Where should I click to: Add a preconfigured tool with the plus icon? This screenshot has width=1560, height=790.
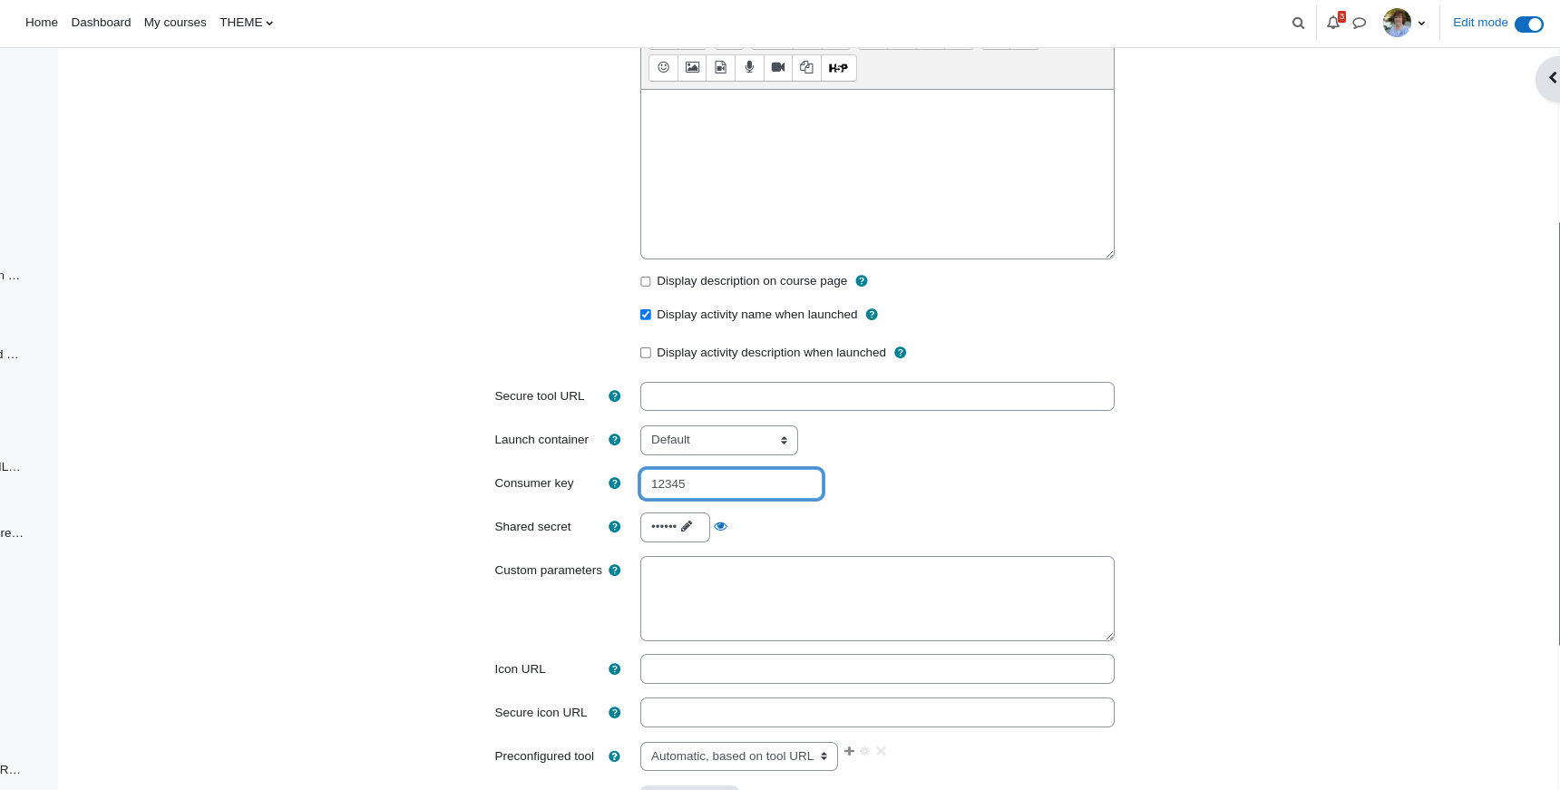coord(849,751)
